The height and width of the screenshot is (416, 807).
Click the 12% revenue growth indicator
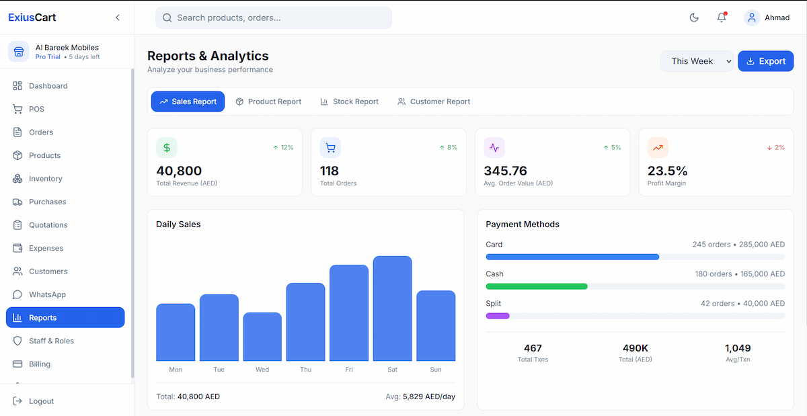point(283,147)
